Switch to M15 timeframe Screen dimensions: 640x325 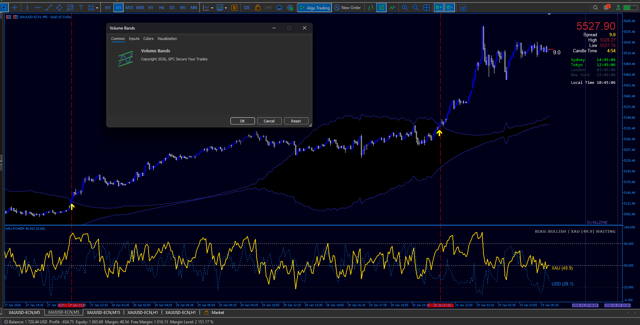coord(129,7)
